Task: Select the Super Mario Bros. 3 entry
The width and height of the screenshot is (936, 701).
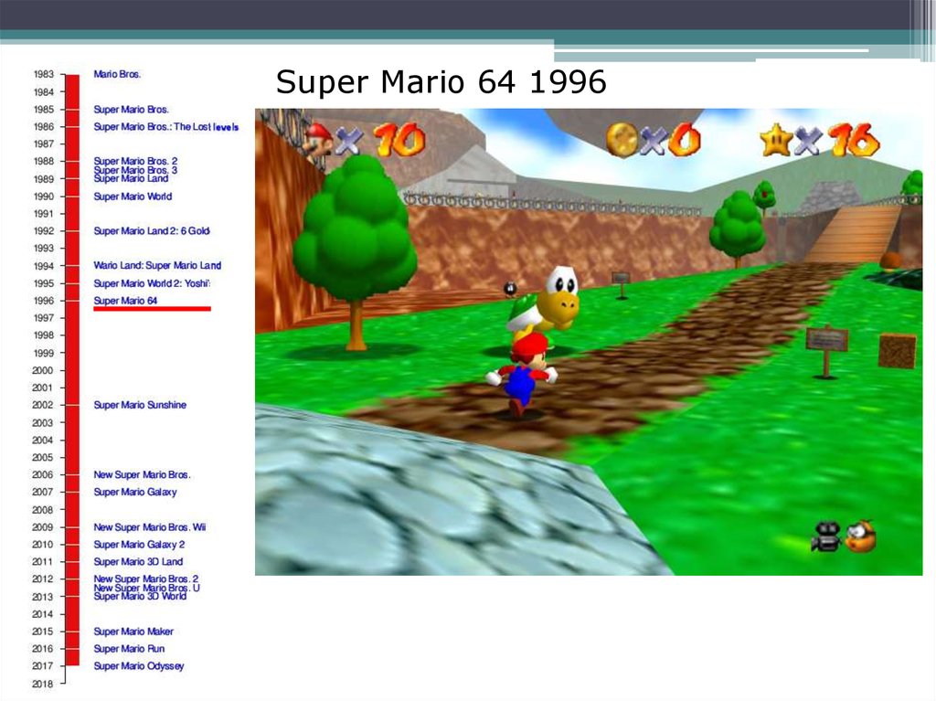Action: coord(135,170)
